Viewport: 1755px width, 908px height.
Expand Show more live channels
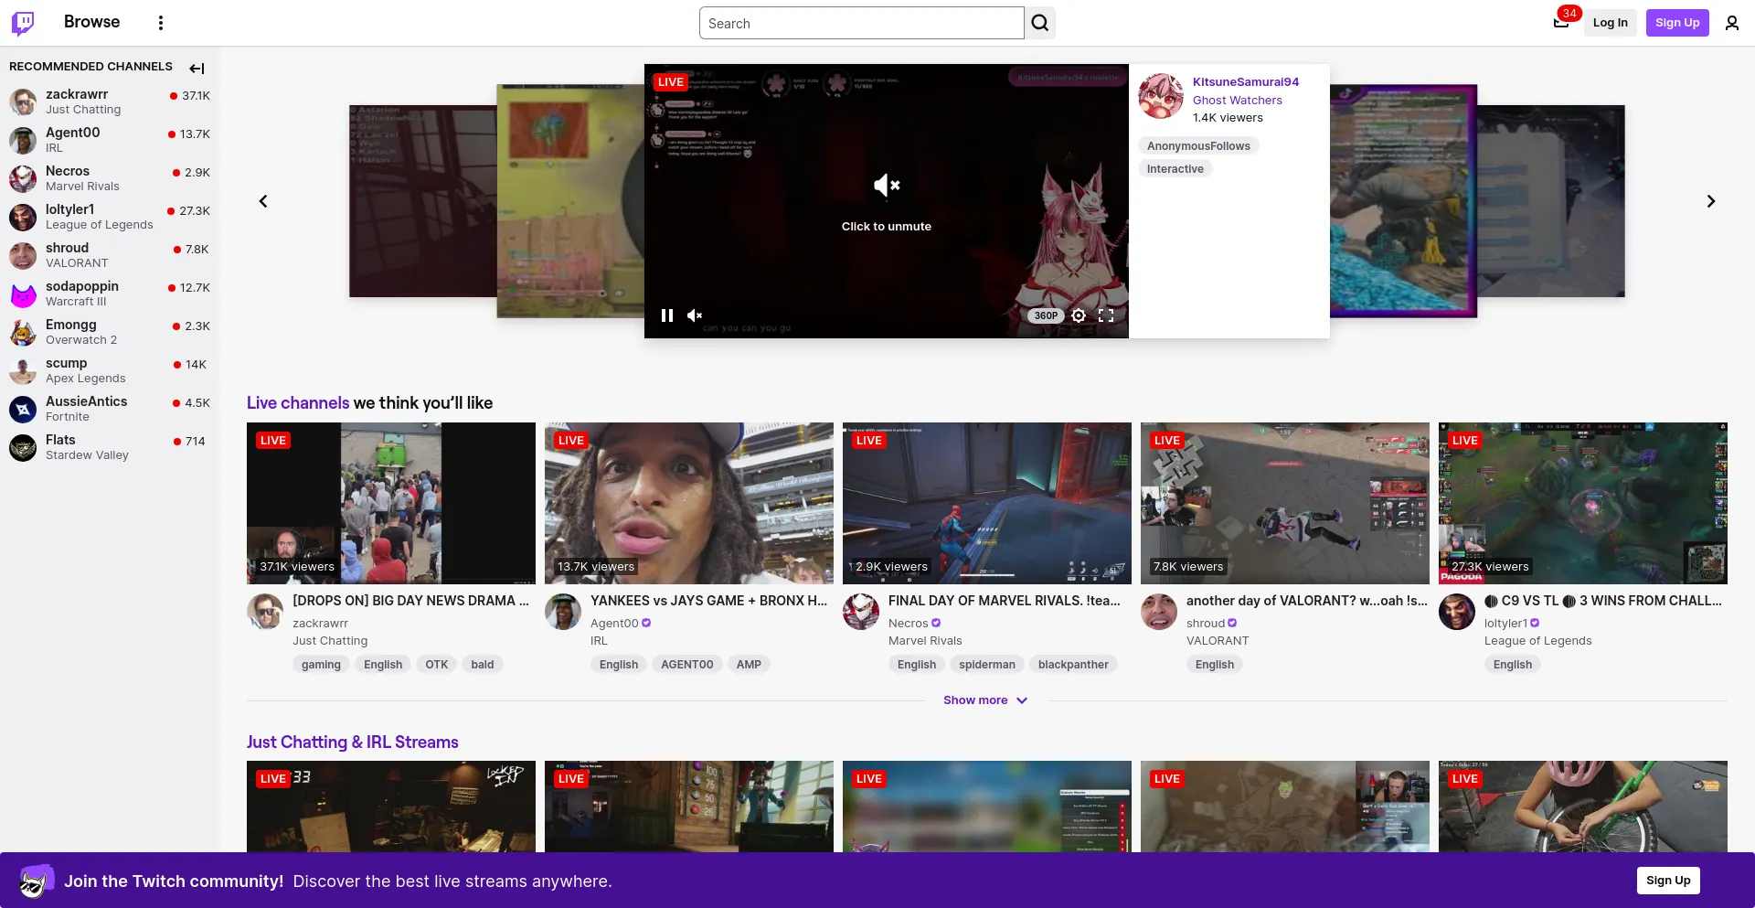[985, 700]
